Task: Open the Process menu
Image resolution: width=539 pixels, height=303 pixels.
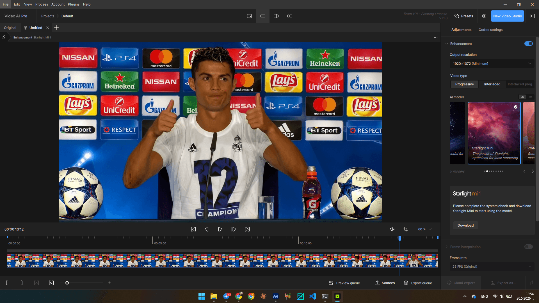Action: pos(42,4)
